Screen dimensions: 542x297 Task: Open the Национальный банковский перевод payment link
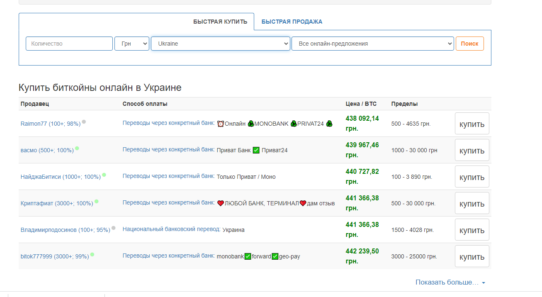pos(172,229)
